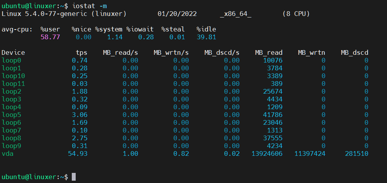Screen dimensions: 387x183
Task: Click the MB_read value 389 for loop11
Action: click(277, 84)
